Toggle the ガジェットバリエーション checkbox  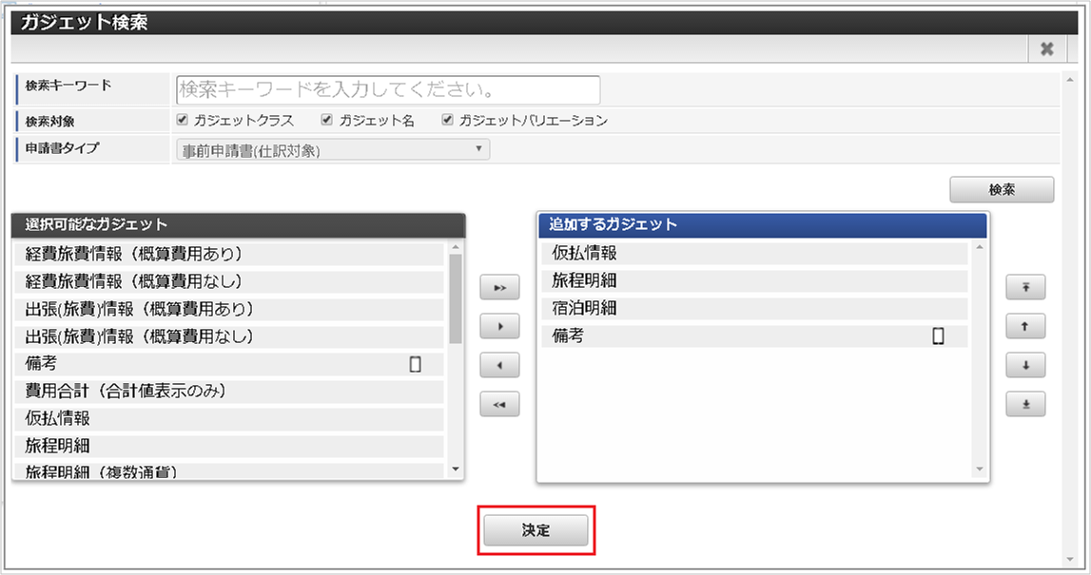pyautogui.click(x=447, y=120)
